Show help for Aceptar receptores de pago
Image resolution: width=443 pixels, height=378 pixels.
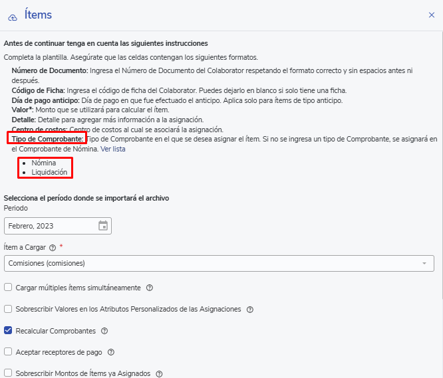click(x=111, y=352)
